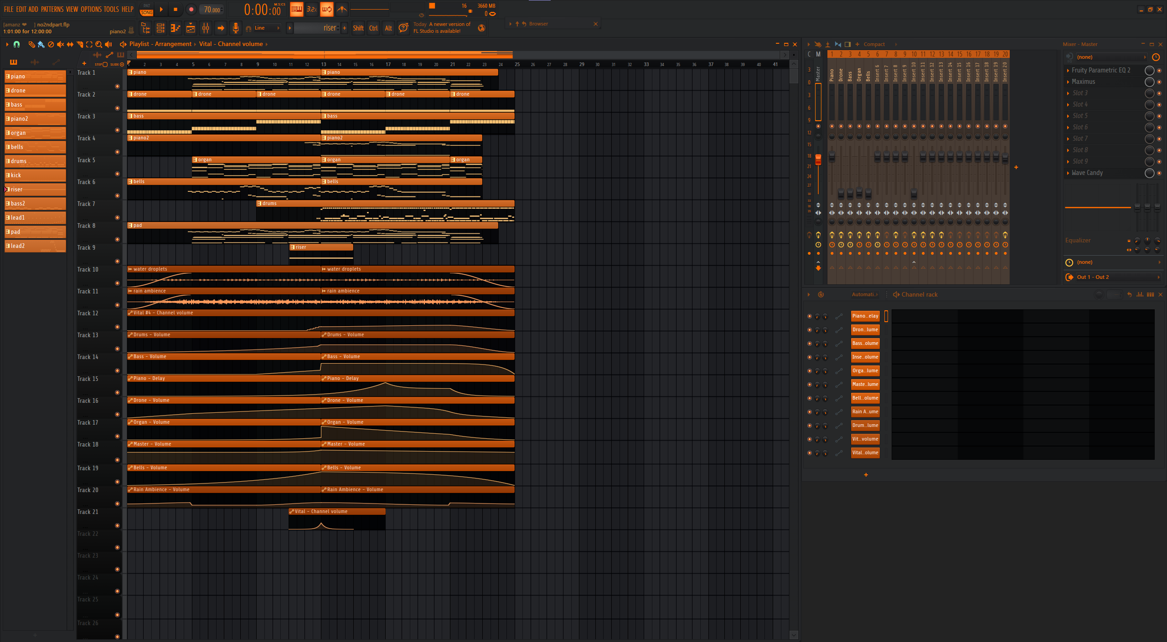
Task: Enable the playlist magnet snap icon
Action: pyautogui.click(x=17, y=44)
